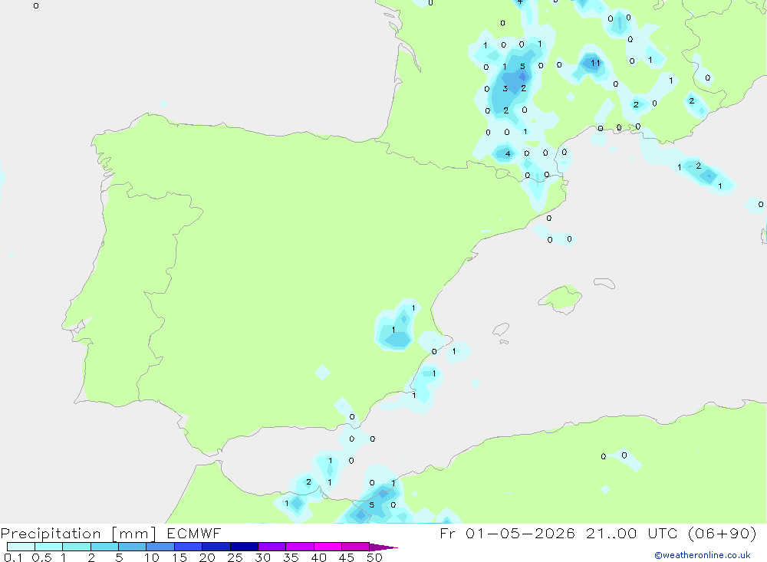Click the 40–45 mm magenta legend swatch
This screenshot has width=767, height=562.
pyautogui.click(x=328, y=547)
